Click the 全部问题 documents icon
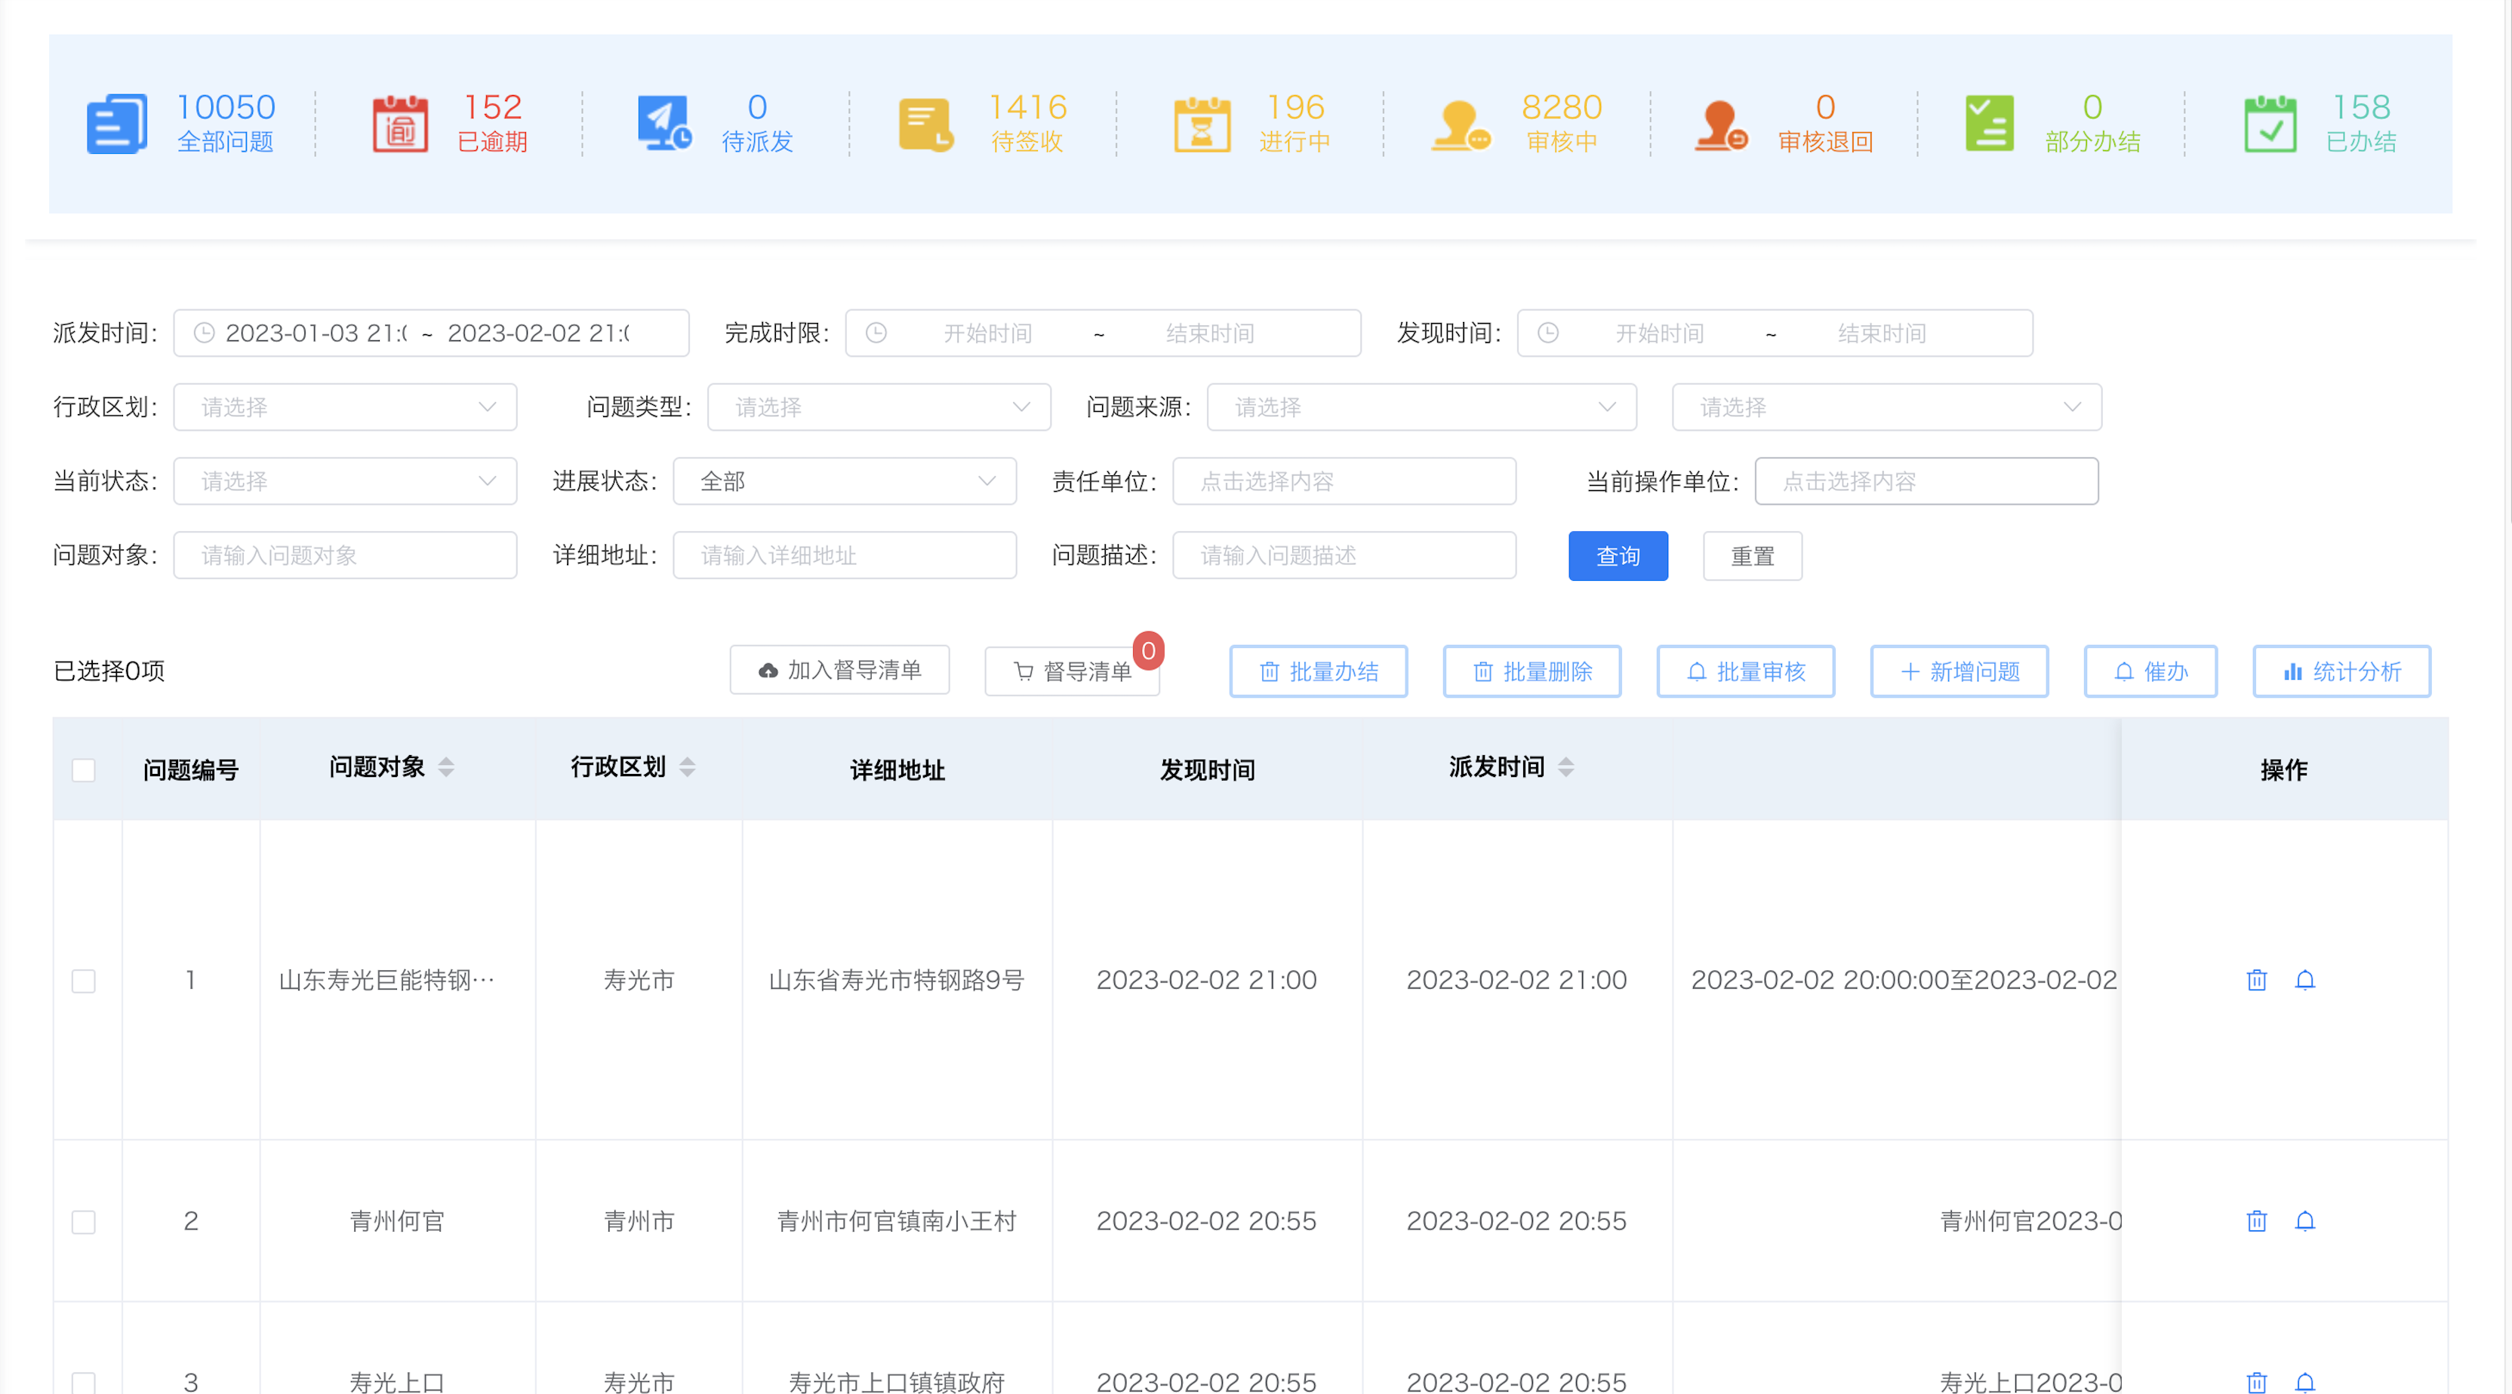 (x=117, y=124)
